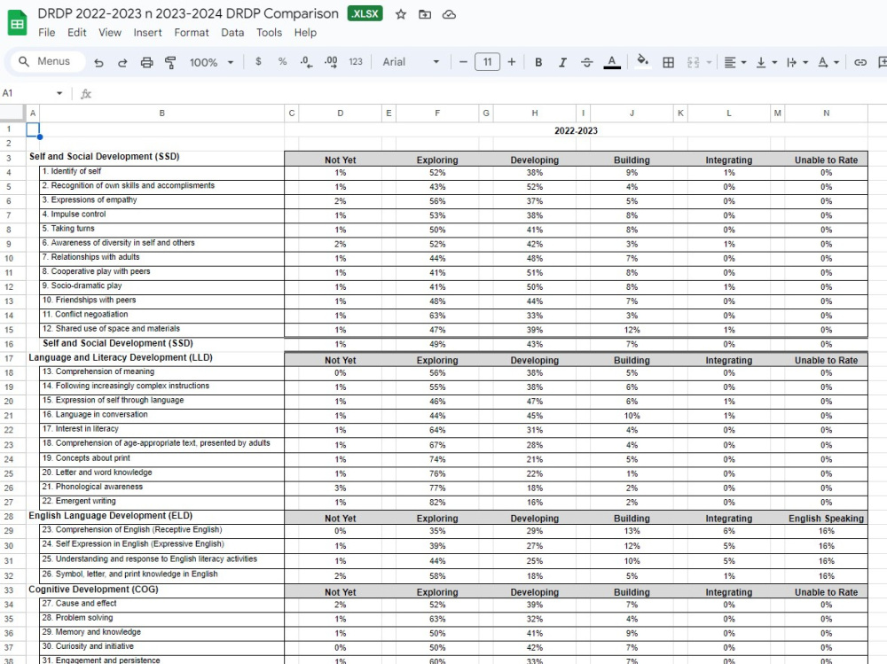Screen dimensions: 887x664
Task: Select cell '5. Taking turns'
Action: (161, 229)
